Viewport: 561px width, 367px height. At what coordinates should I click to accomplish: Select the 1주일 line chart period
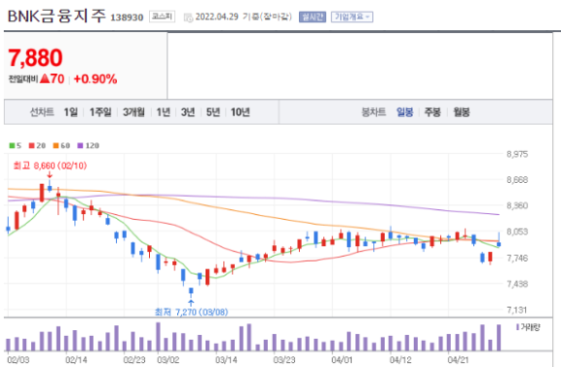click(x=101, y=112)
